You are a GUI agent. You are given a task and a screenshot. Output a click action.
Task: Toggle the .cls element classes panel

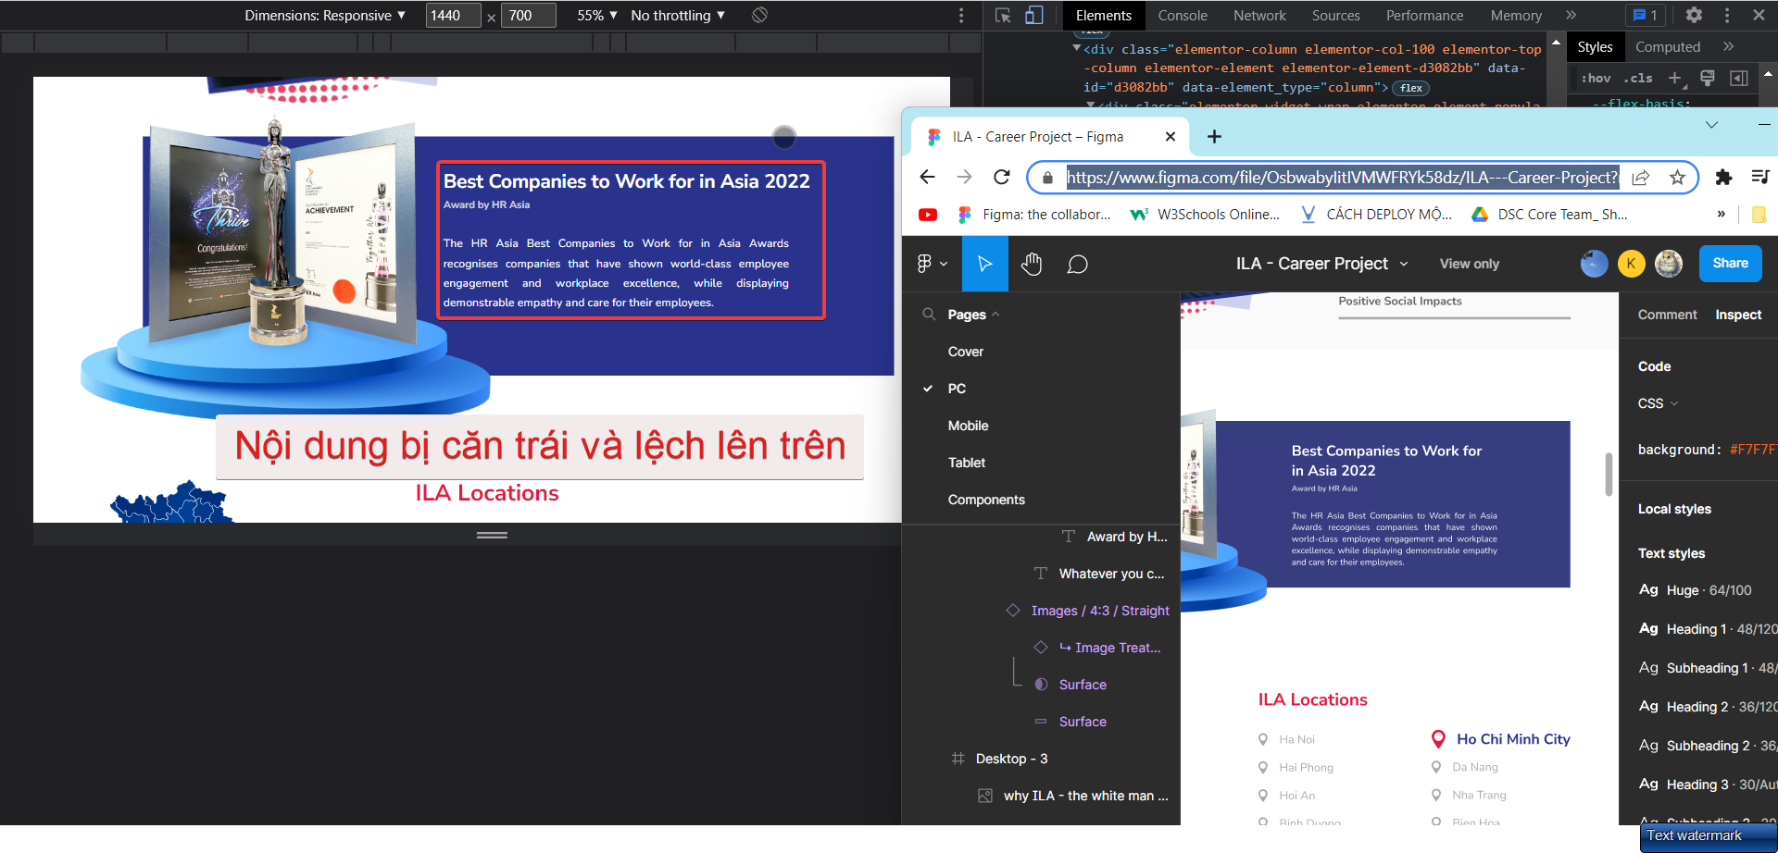click(1638, 79)
